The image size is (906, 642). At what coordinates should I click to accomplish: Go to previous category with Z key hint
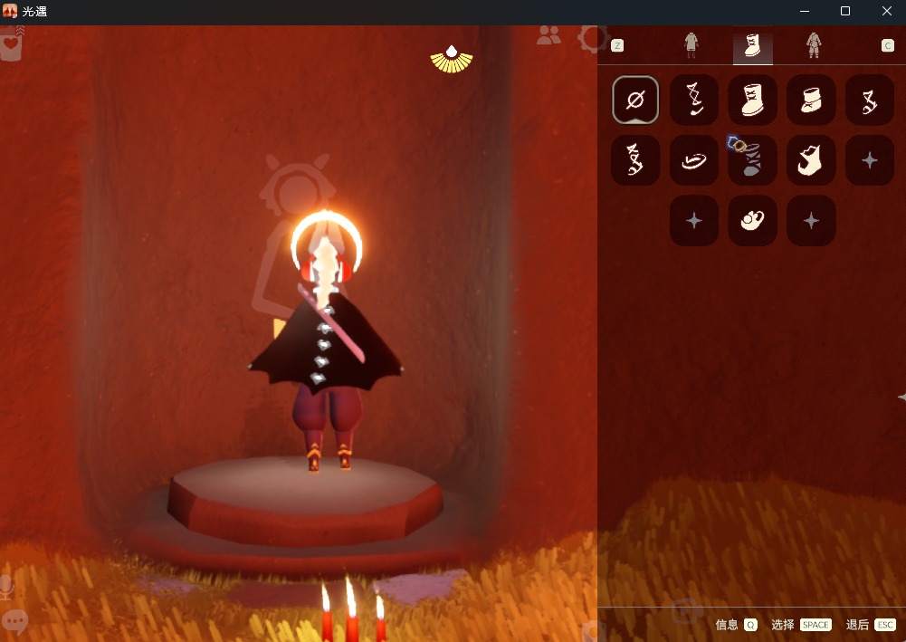pos(617,45)
